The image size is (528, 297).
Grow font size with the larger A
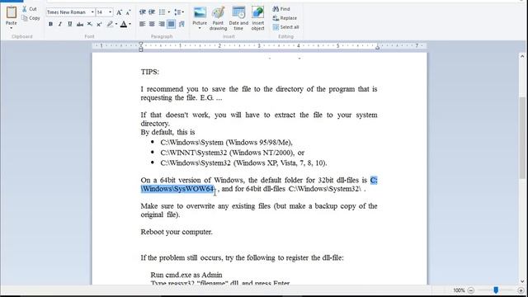pos(119,12)
